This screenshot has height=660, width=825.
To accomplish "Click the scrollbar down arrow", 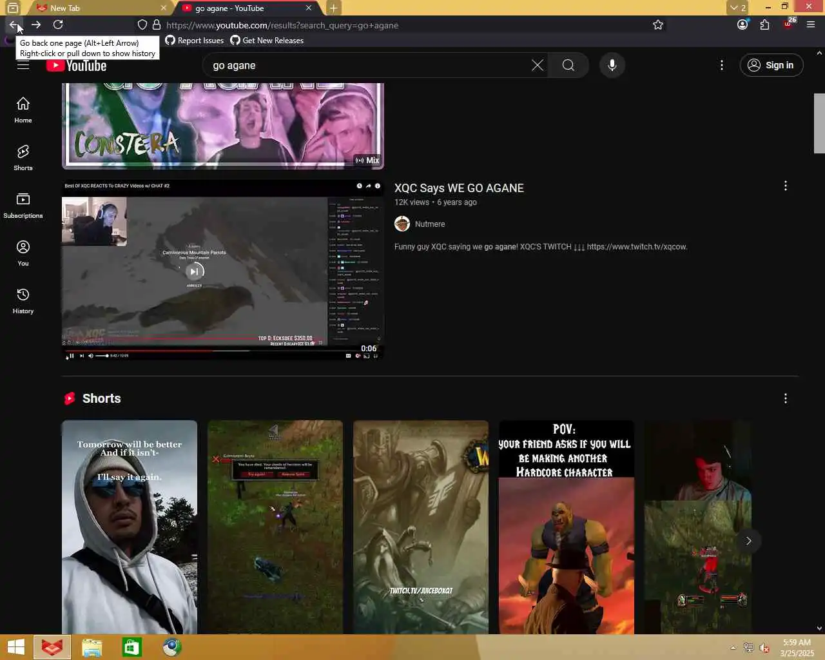I will [819, 628].
